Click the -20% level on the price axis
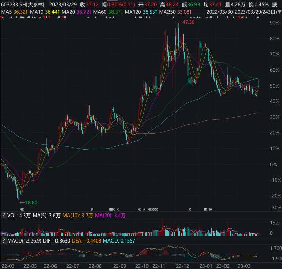The image size is (282, 269). [276, 196]
